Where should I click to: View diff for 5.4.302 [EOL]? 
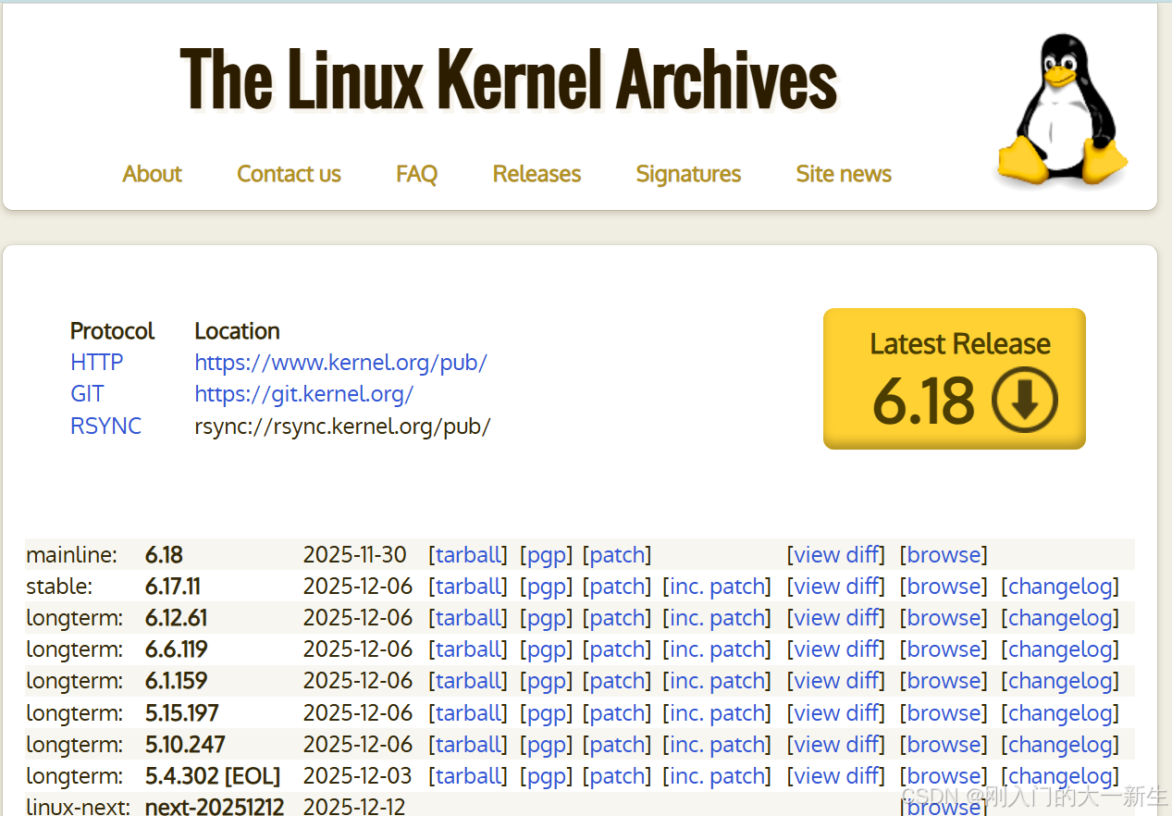835,776
